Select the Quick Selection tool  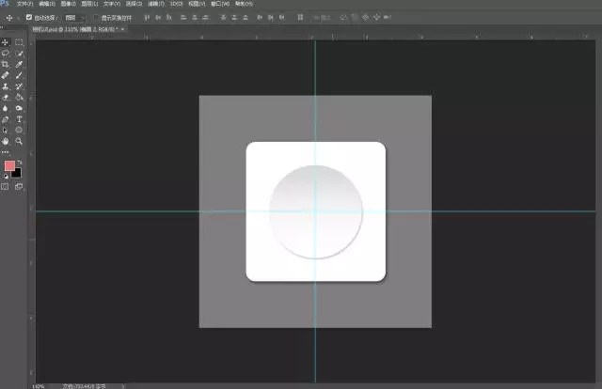tap(19, 54)
